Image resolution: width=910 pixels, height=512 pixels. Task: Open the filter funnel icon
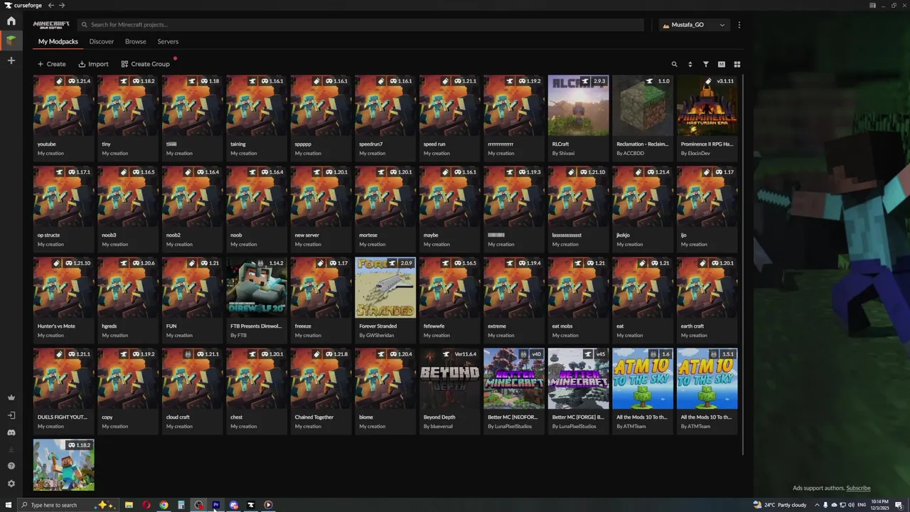705,64
